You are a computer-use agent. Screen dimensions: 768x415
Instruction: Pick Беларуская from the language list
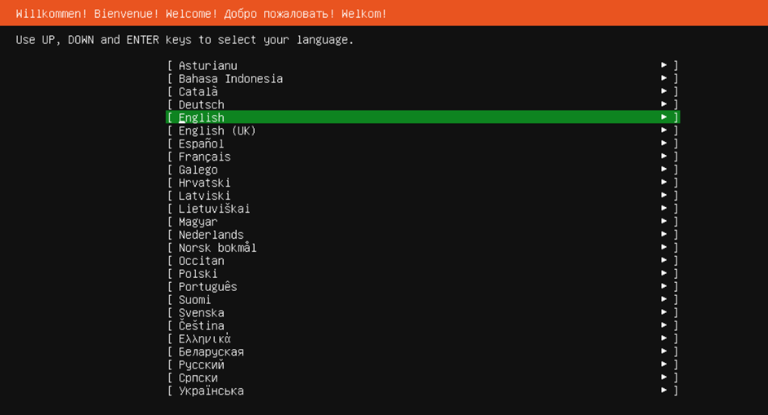[x=211, y=352]
